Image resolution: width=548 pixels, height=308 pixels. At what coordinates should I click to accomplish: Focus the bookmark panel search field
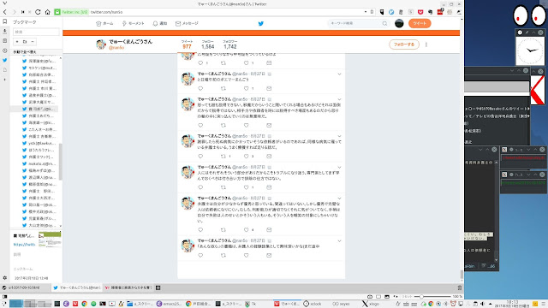pos(36,32)
